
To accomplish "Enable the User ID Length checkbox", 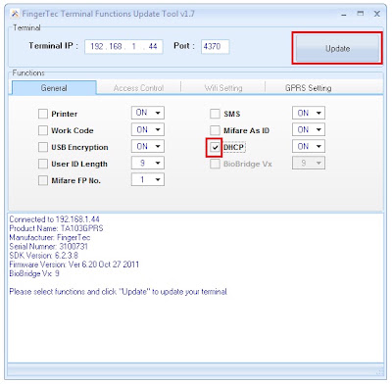I will 43,164.
